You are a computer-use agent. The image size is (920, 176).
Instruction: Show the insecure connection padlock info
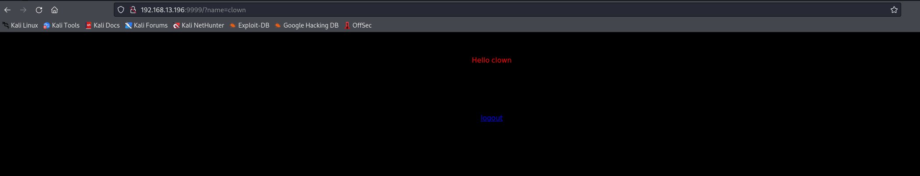click(x=133, y=10)
